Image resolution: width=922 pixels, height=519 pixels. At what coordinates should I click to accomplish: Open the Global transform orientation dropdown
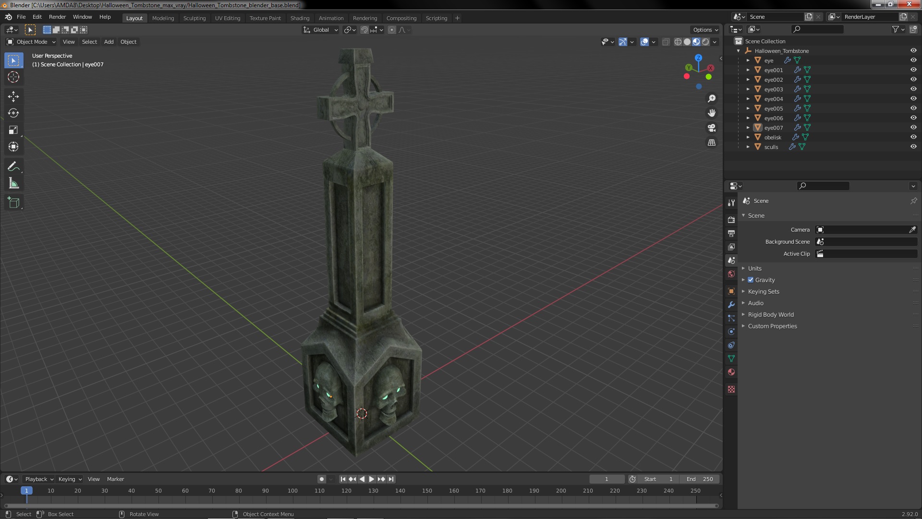(320, 30)
